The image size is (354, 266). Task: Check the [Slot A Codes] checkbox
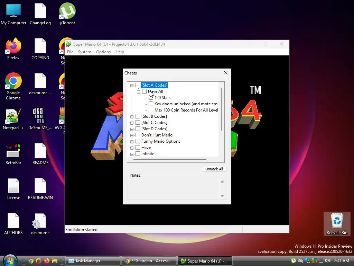[138, 85]
